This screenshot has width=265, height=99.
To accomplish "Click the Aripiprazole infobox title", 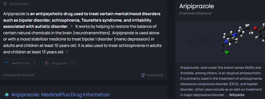I will (196, 6).
